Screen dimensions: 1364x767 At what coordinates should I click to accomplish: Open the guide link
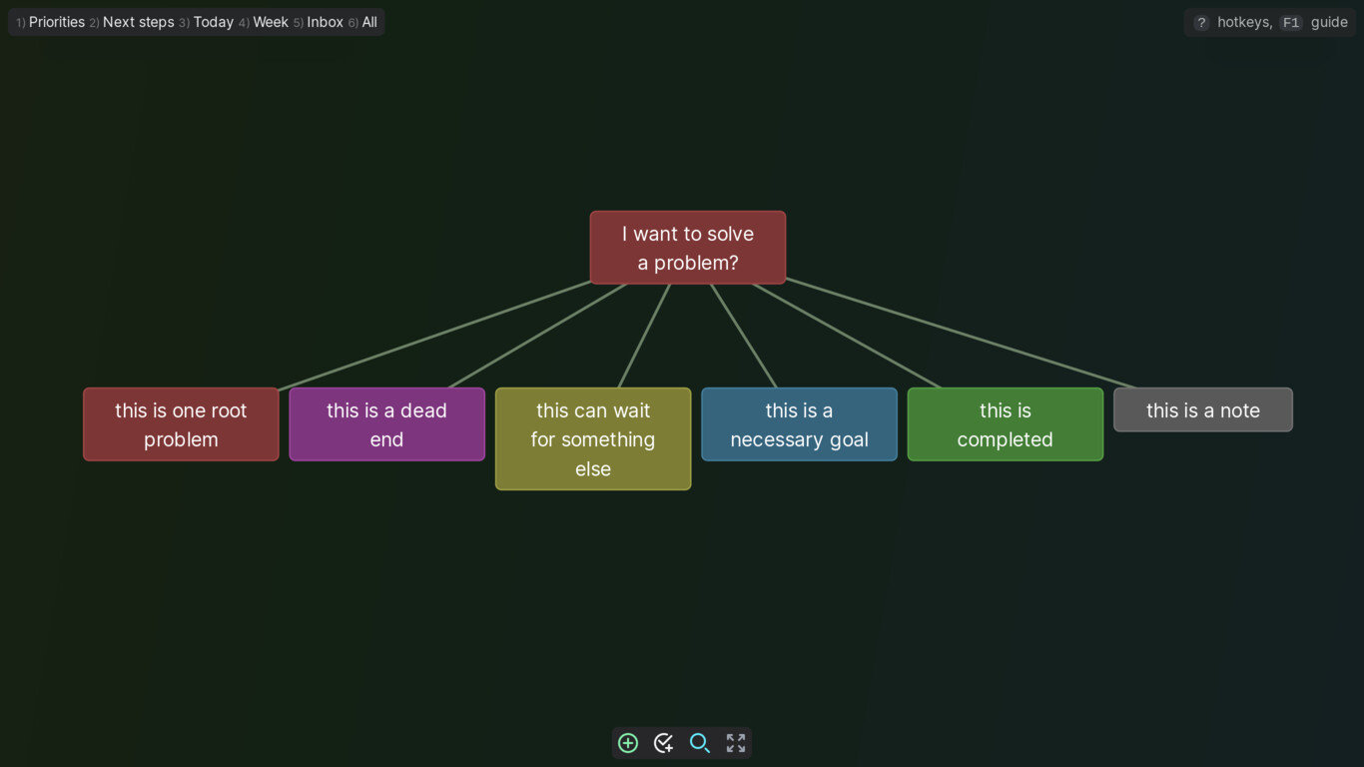[x=1329, y=22]
